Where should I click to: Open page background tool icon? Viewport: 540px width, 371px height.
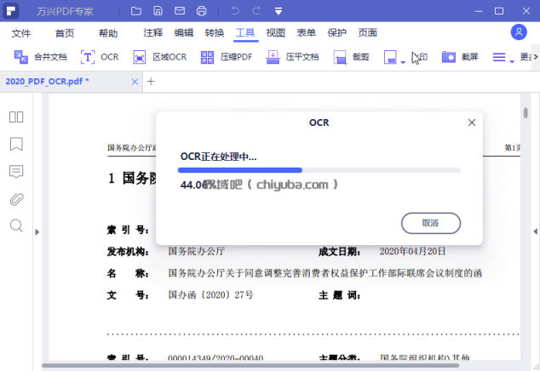(390, 57)
